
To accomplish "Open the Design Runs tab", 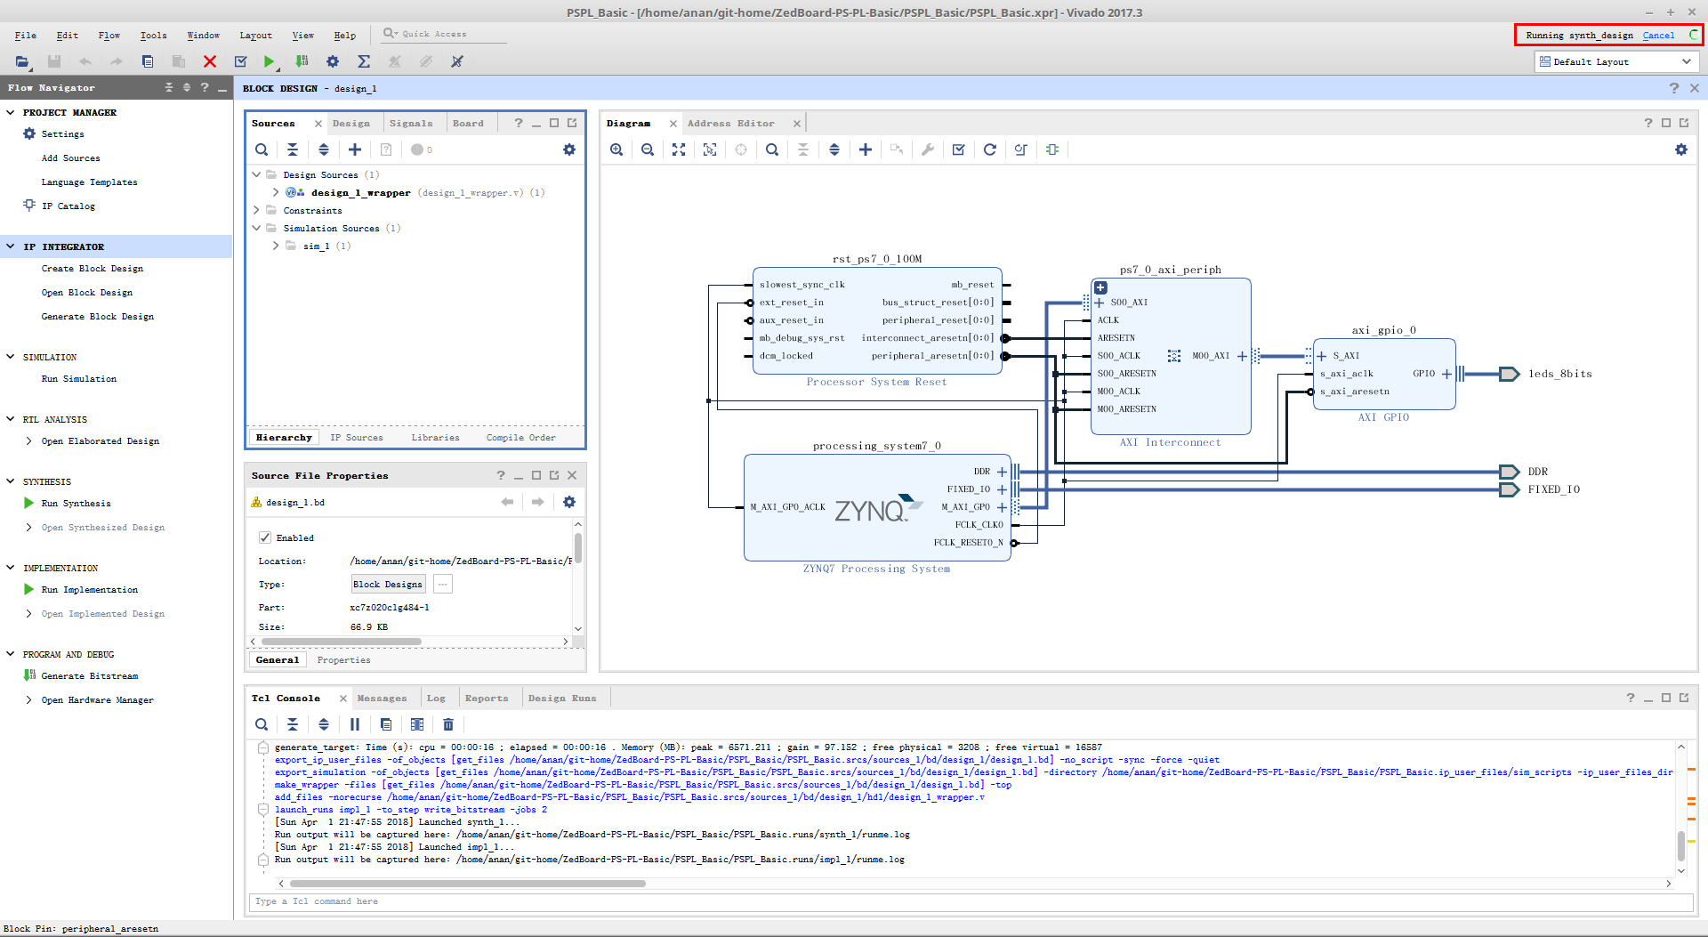I will pyautogui.click(x=562, y=699).
